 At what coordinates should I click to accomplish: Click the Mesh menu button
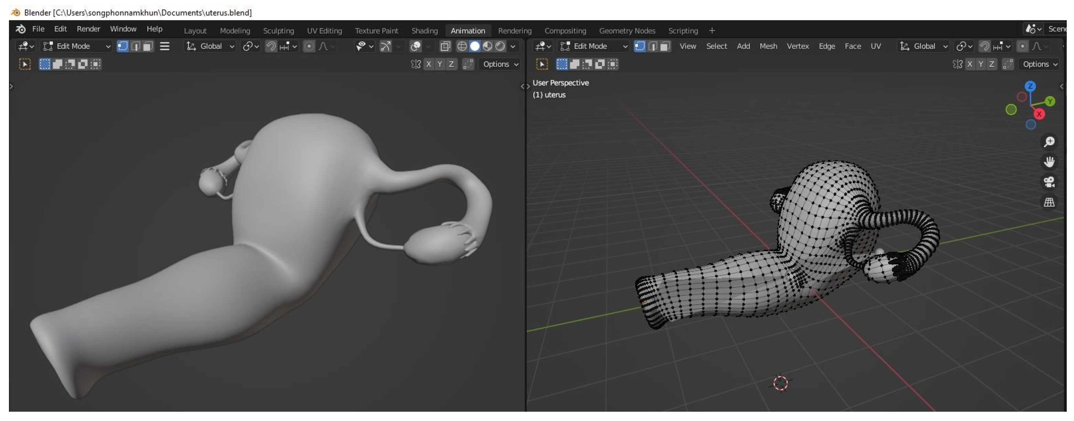[768, 46]
